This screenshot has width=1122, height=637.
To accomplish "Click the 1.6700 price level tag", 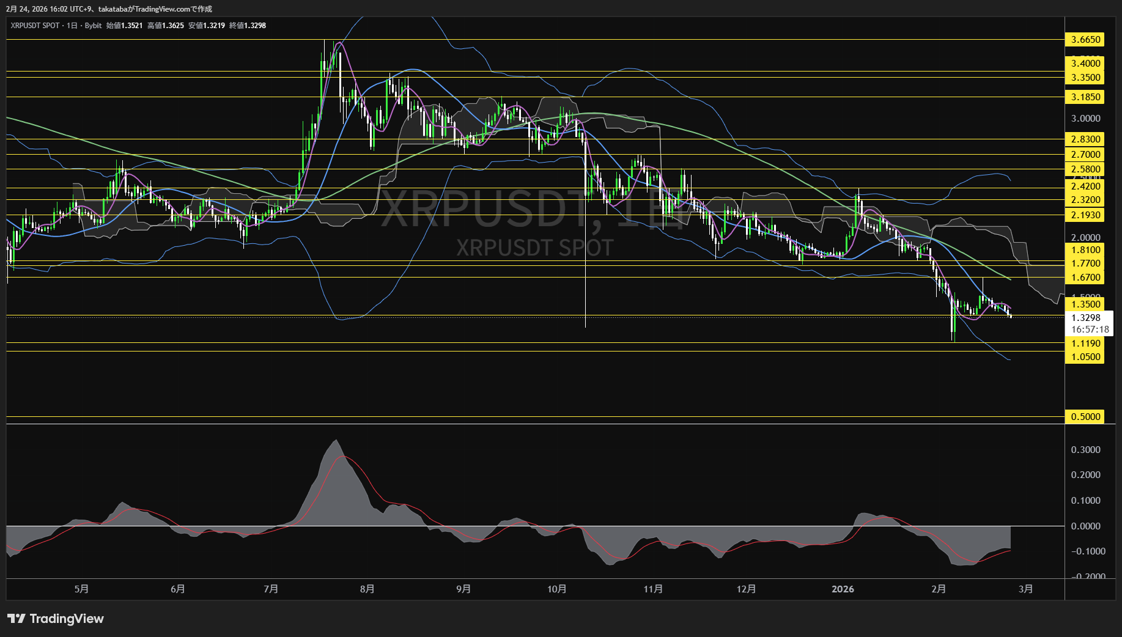I will click(1085, 278).
